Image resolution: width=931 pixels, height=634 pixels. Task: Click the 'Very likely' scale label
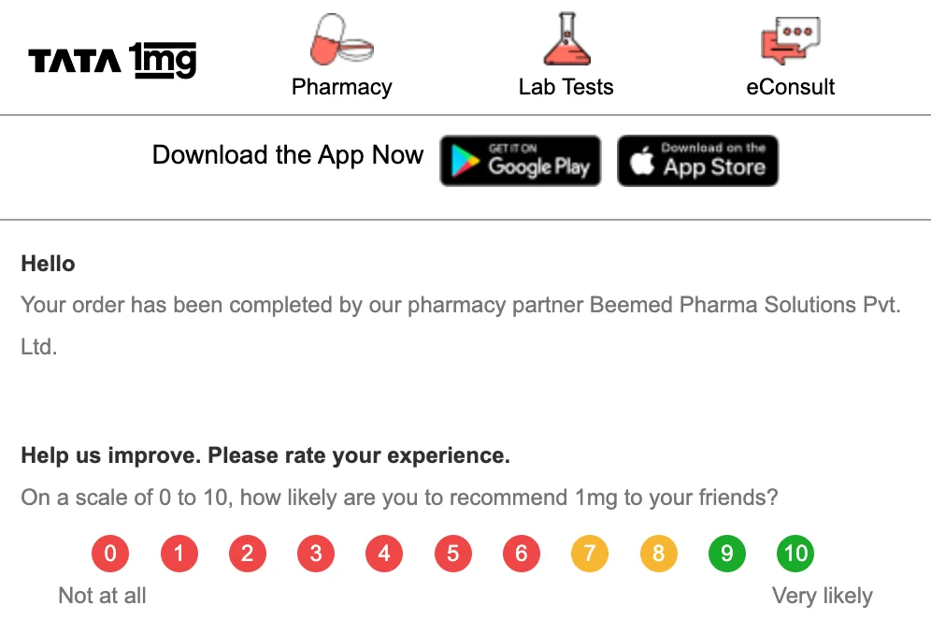point(823,595)
